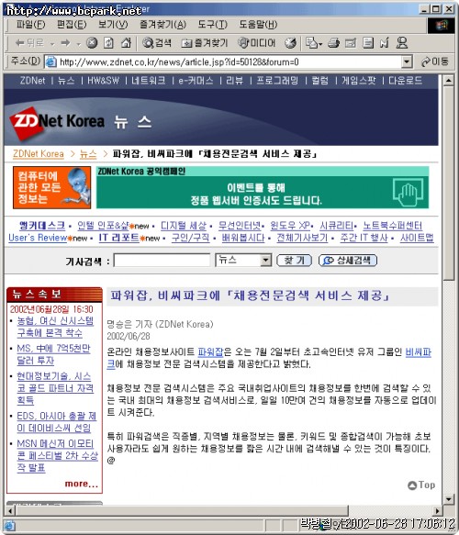Open the IT 리포트 link
This screenshot has width=459, height=535.
point(118,238)
